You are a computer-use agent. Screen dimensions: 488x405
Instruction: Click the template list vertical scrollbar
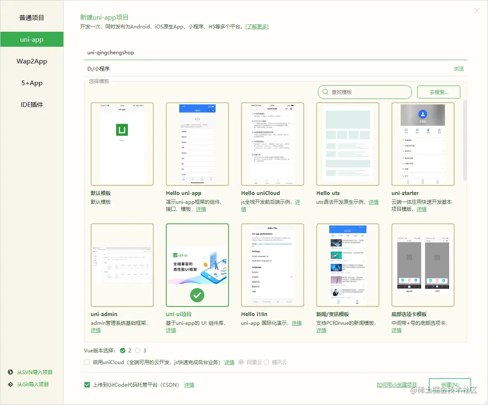click(x=465, y=140)
